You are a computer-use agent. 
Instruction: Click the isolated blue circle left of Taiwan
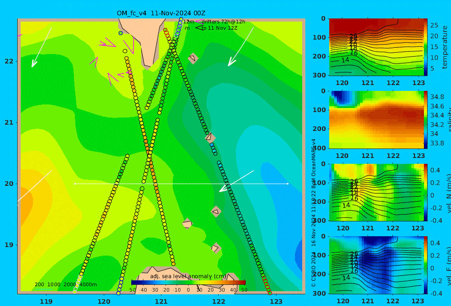point(120,33)
